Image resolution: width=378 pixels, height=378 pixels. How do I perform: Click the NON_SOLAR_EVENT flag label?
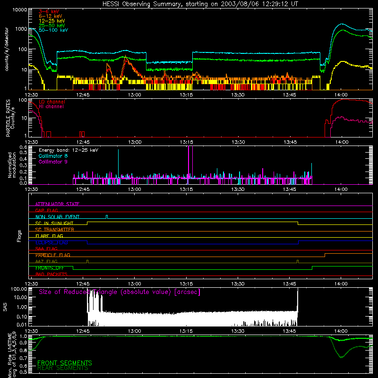click(57, 216)
